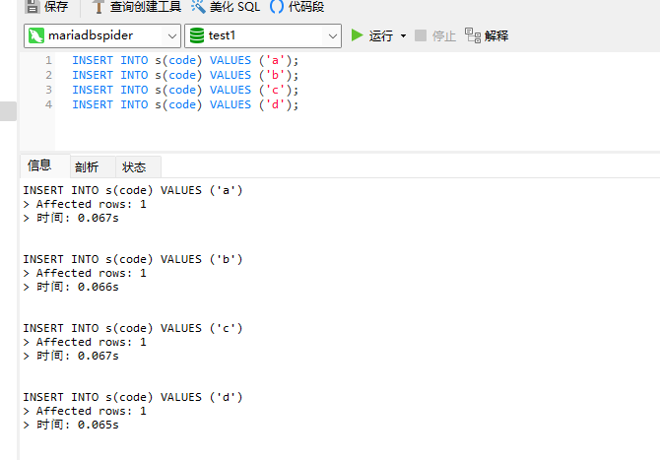This screenshot has width=660, height=460.
Task: Click the output statement INSERT ... VALUES ('d')
Action: [133, 397]
